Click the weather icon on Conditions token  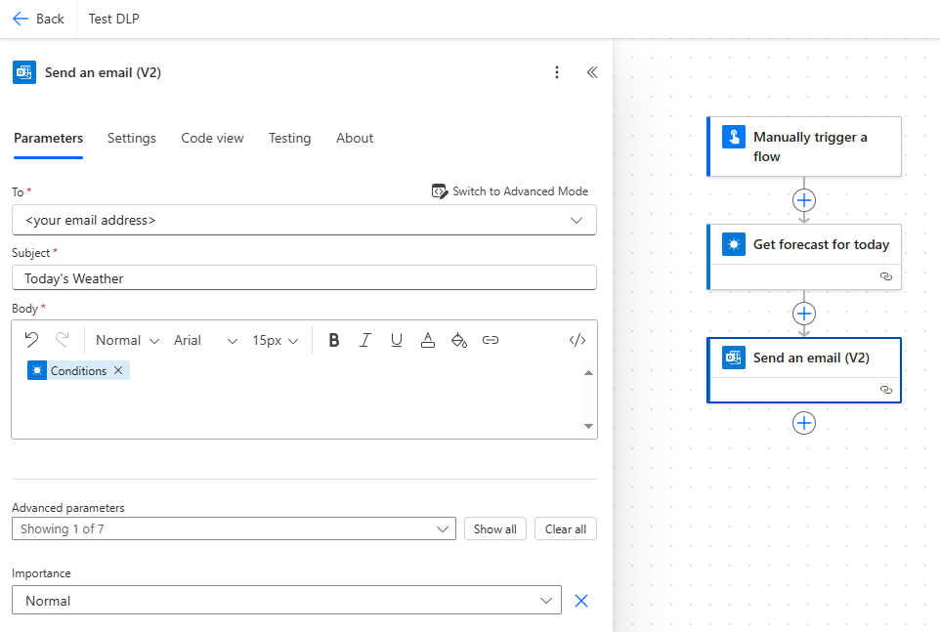pos(37,371)
